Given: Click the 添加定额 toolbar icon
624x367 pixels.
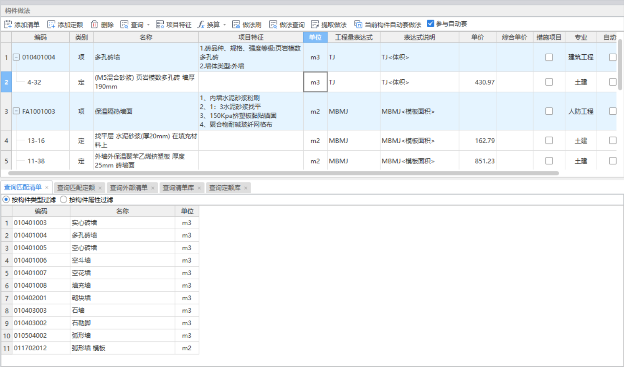Looking at the screenshot, I should point(51,25).
